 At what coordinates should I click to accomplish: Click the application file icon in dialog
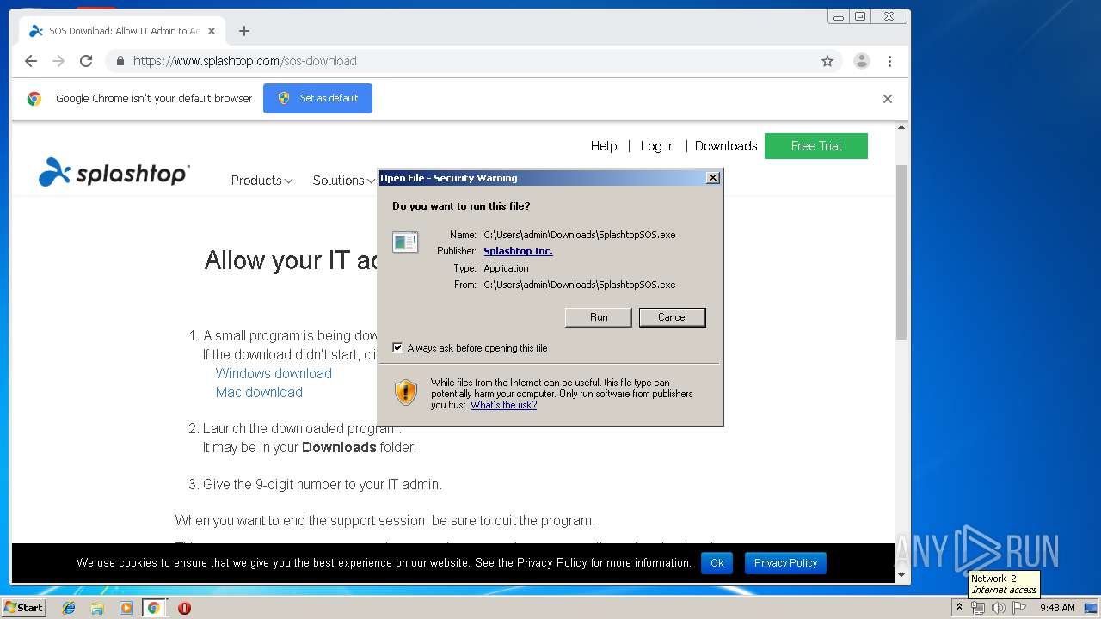point(405,242)
